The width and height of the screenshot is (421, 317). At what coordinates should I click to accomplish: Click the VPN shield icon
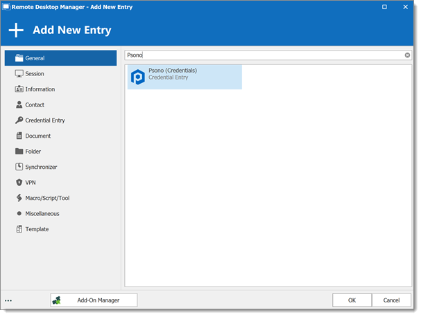(19, 182)
